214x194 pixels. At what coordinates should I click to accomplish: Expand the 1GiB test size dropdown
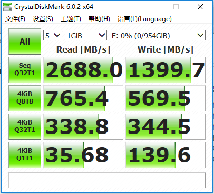point(86,35)
